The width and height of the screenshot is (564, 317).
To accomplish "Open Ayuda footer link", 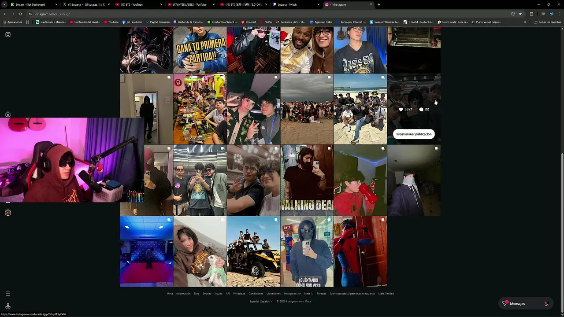I will pos(219,294).
